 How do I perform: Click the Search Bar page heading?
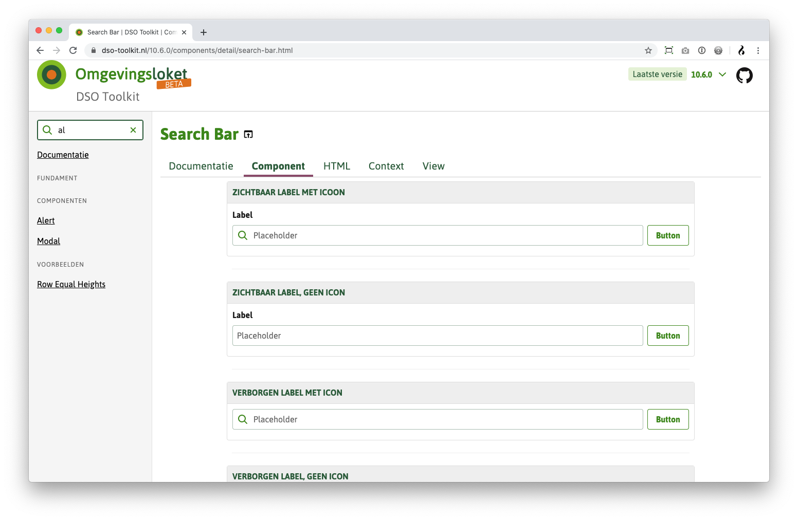[x=199, y=134]
